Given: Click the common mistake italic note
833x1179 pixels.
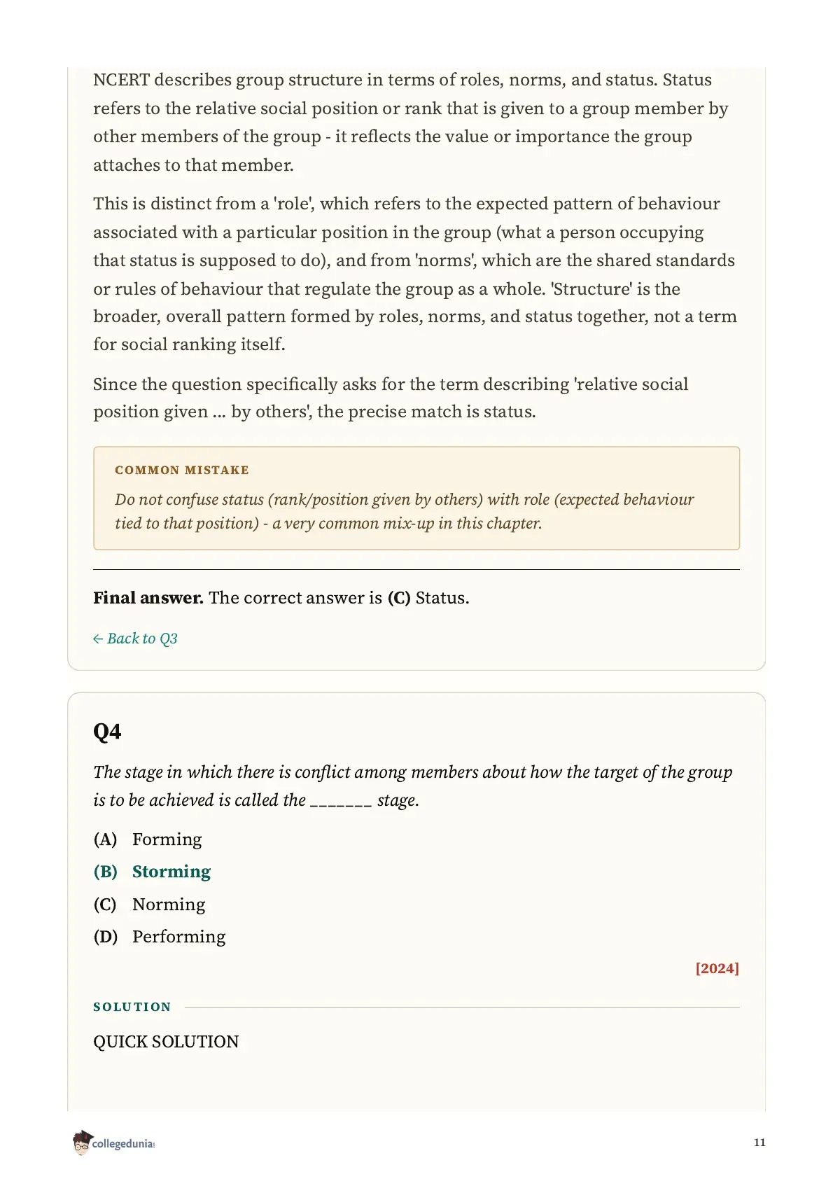Looking at the screenshot, I should [x=405, y=511].
